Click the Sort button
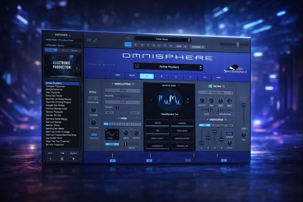 click(51, 153)
